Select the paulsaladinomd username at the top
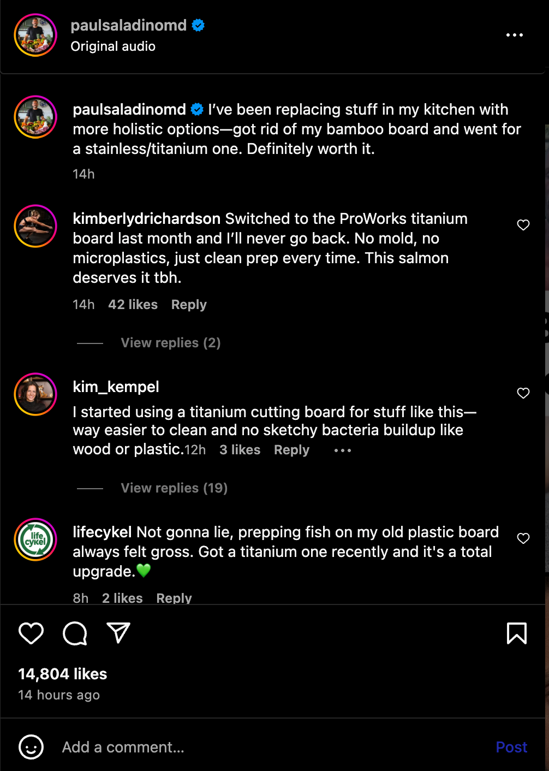Viewport: 549px width, 771px height. tap(128, 25)
